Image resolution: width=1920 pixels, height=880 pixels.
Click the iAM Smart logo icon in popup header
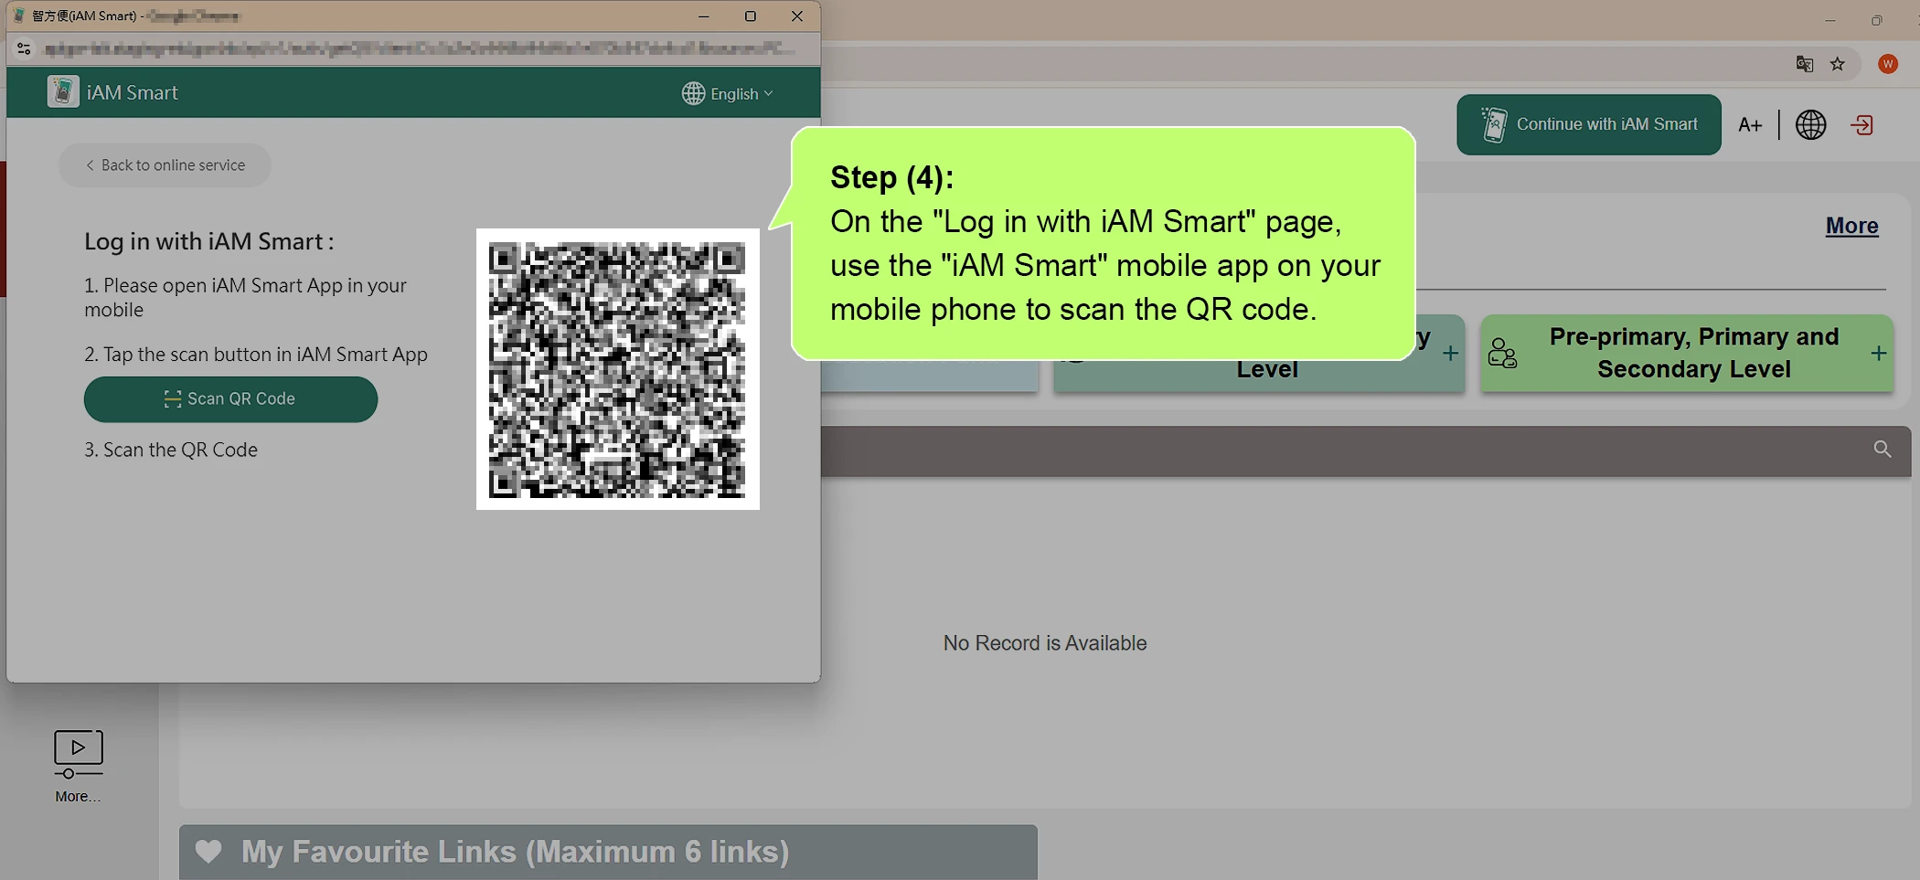click(63, 91)
